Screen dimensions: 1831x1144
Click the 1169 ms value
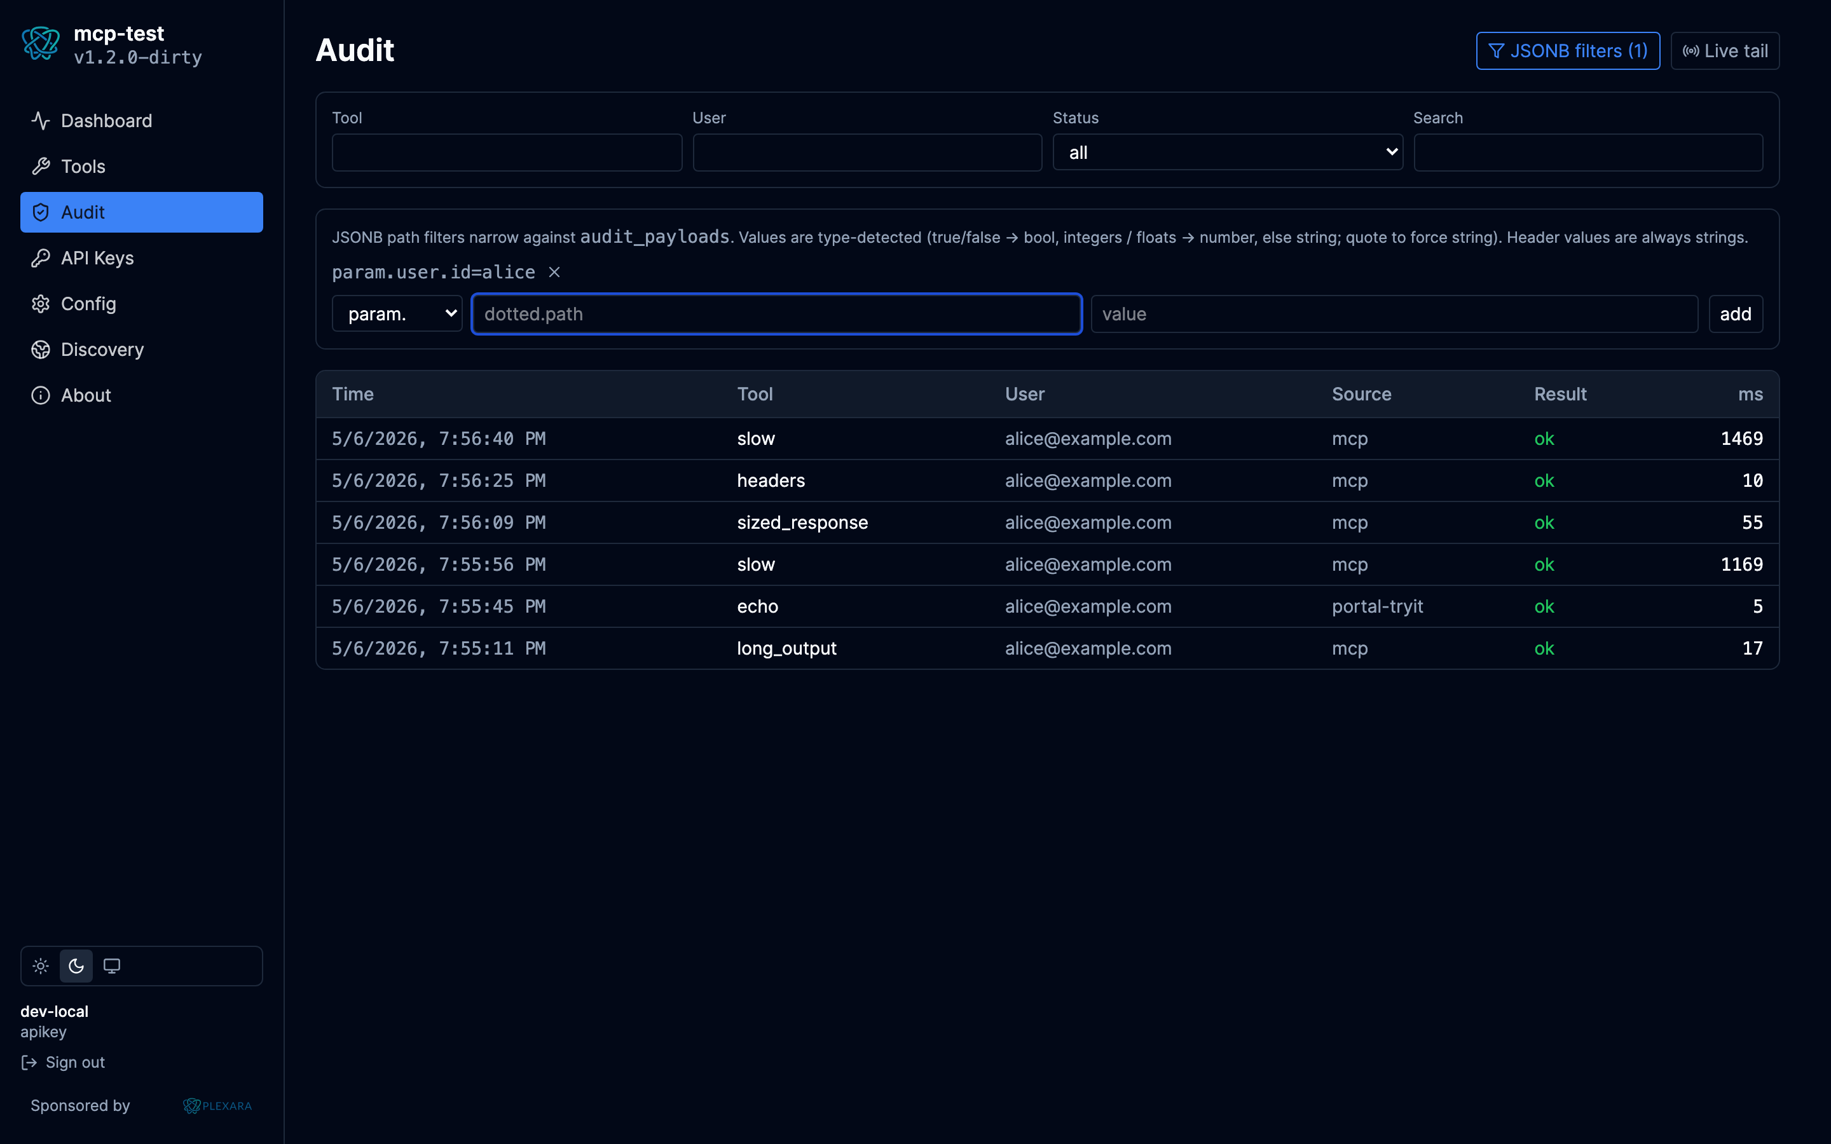click(1742, 564)
